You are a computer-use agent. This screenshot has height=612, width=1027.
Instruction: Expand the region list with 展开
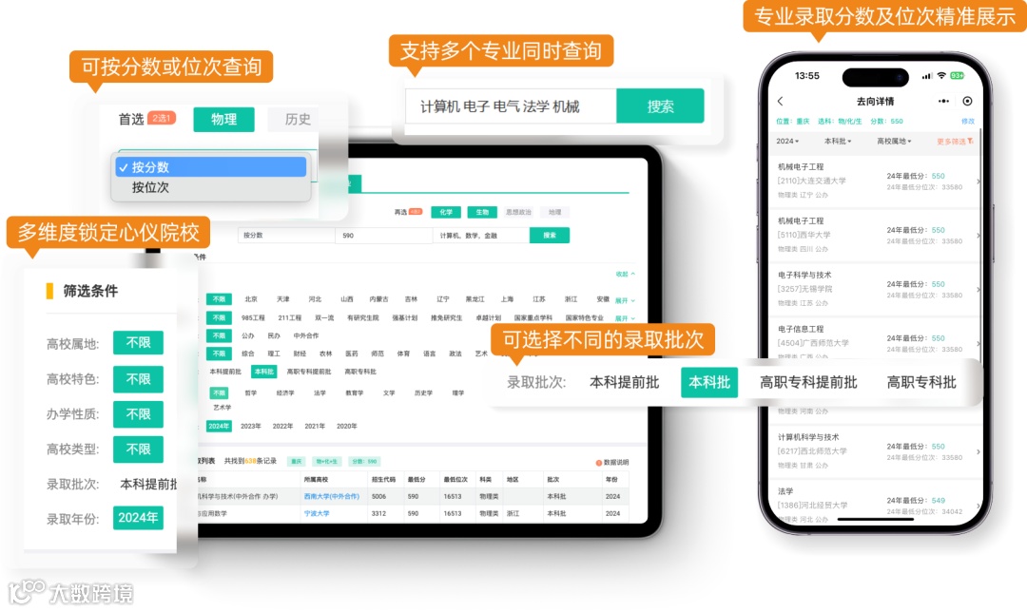pos(625,300)
